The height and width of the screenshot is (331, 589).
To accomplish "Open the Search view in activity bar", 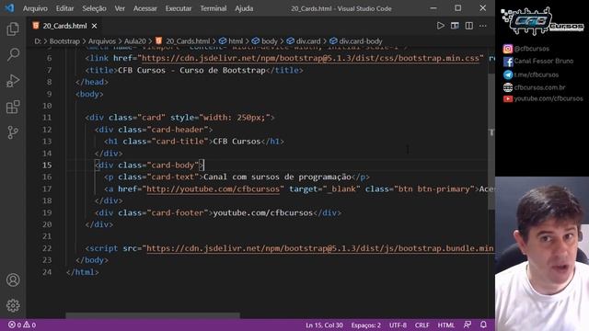I will coord(13,55).
